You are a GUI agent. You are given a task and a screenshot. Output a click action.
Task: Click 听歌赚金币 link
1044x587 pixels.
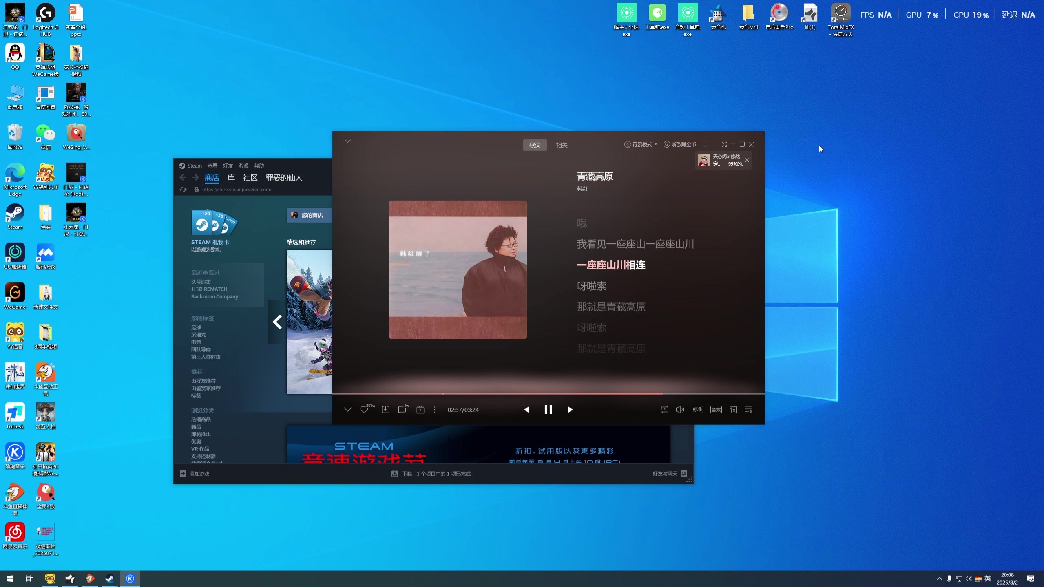pyautogui.click(x=680, y=144)
